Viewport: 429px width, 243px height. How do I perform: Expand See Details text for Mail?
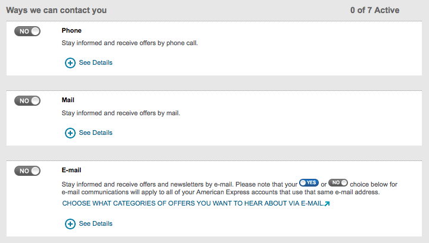pos(95,133)
